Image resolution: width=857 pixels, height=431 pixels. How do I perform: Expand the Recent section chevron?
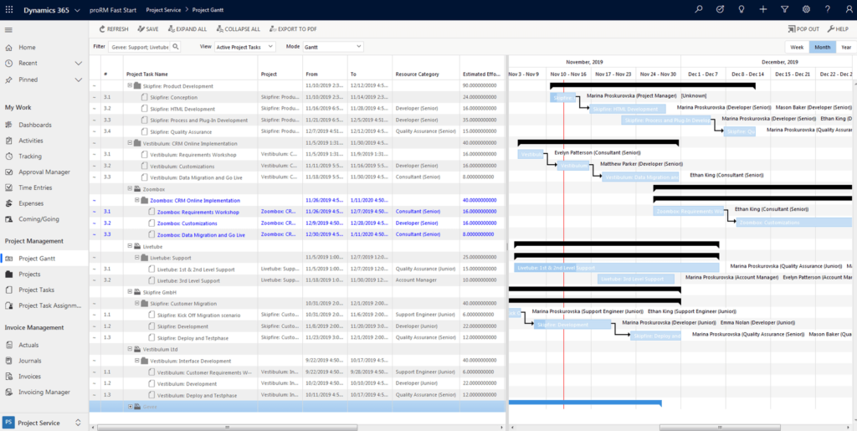coord(78,64)
